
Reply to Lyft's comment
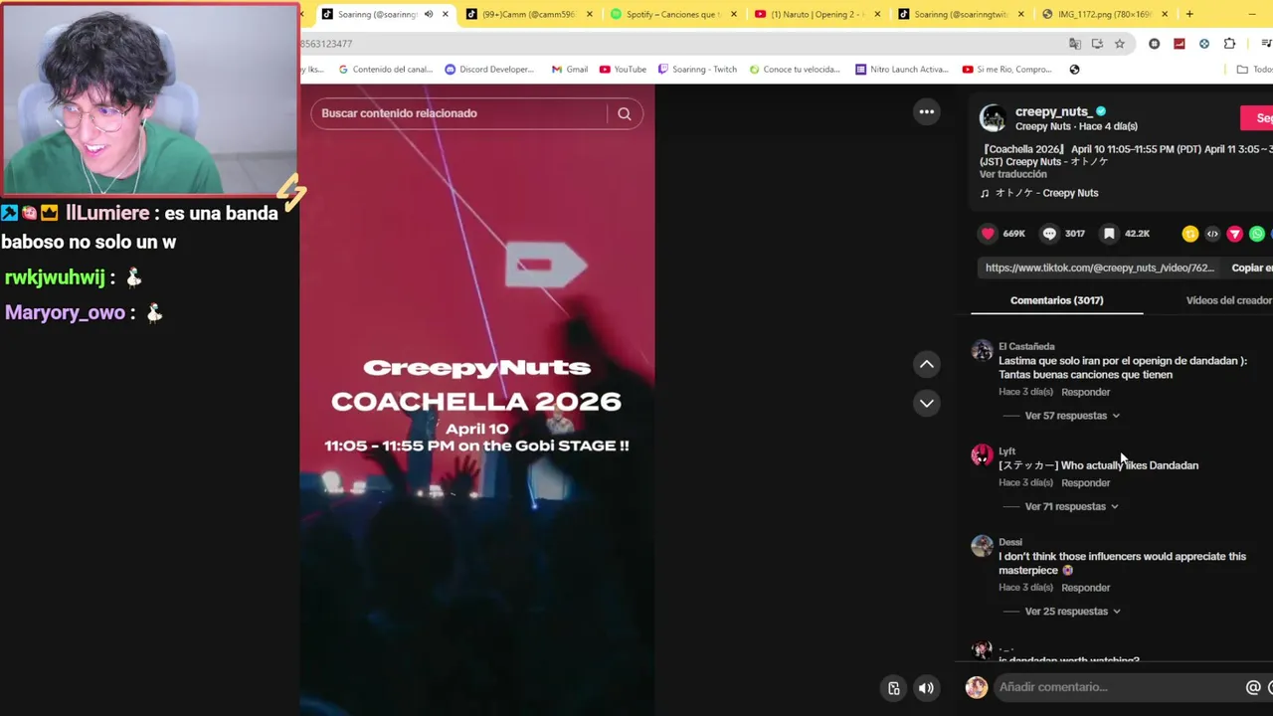point(1085,483)
